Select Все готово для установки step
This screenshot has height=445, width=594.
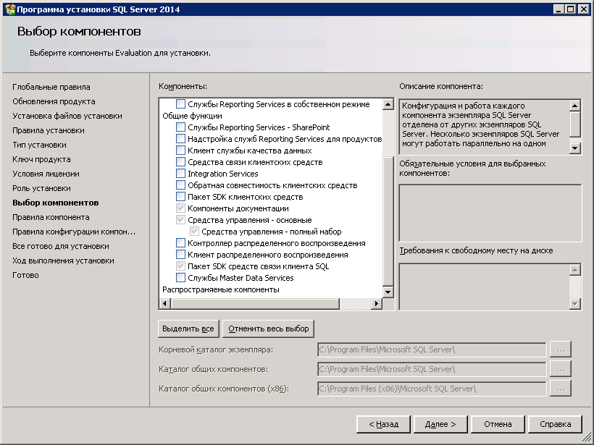pos(61,246)
